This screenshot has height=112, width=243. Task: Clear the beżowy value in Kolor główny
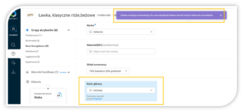151,90
